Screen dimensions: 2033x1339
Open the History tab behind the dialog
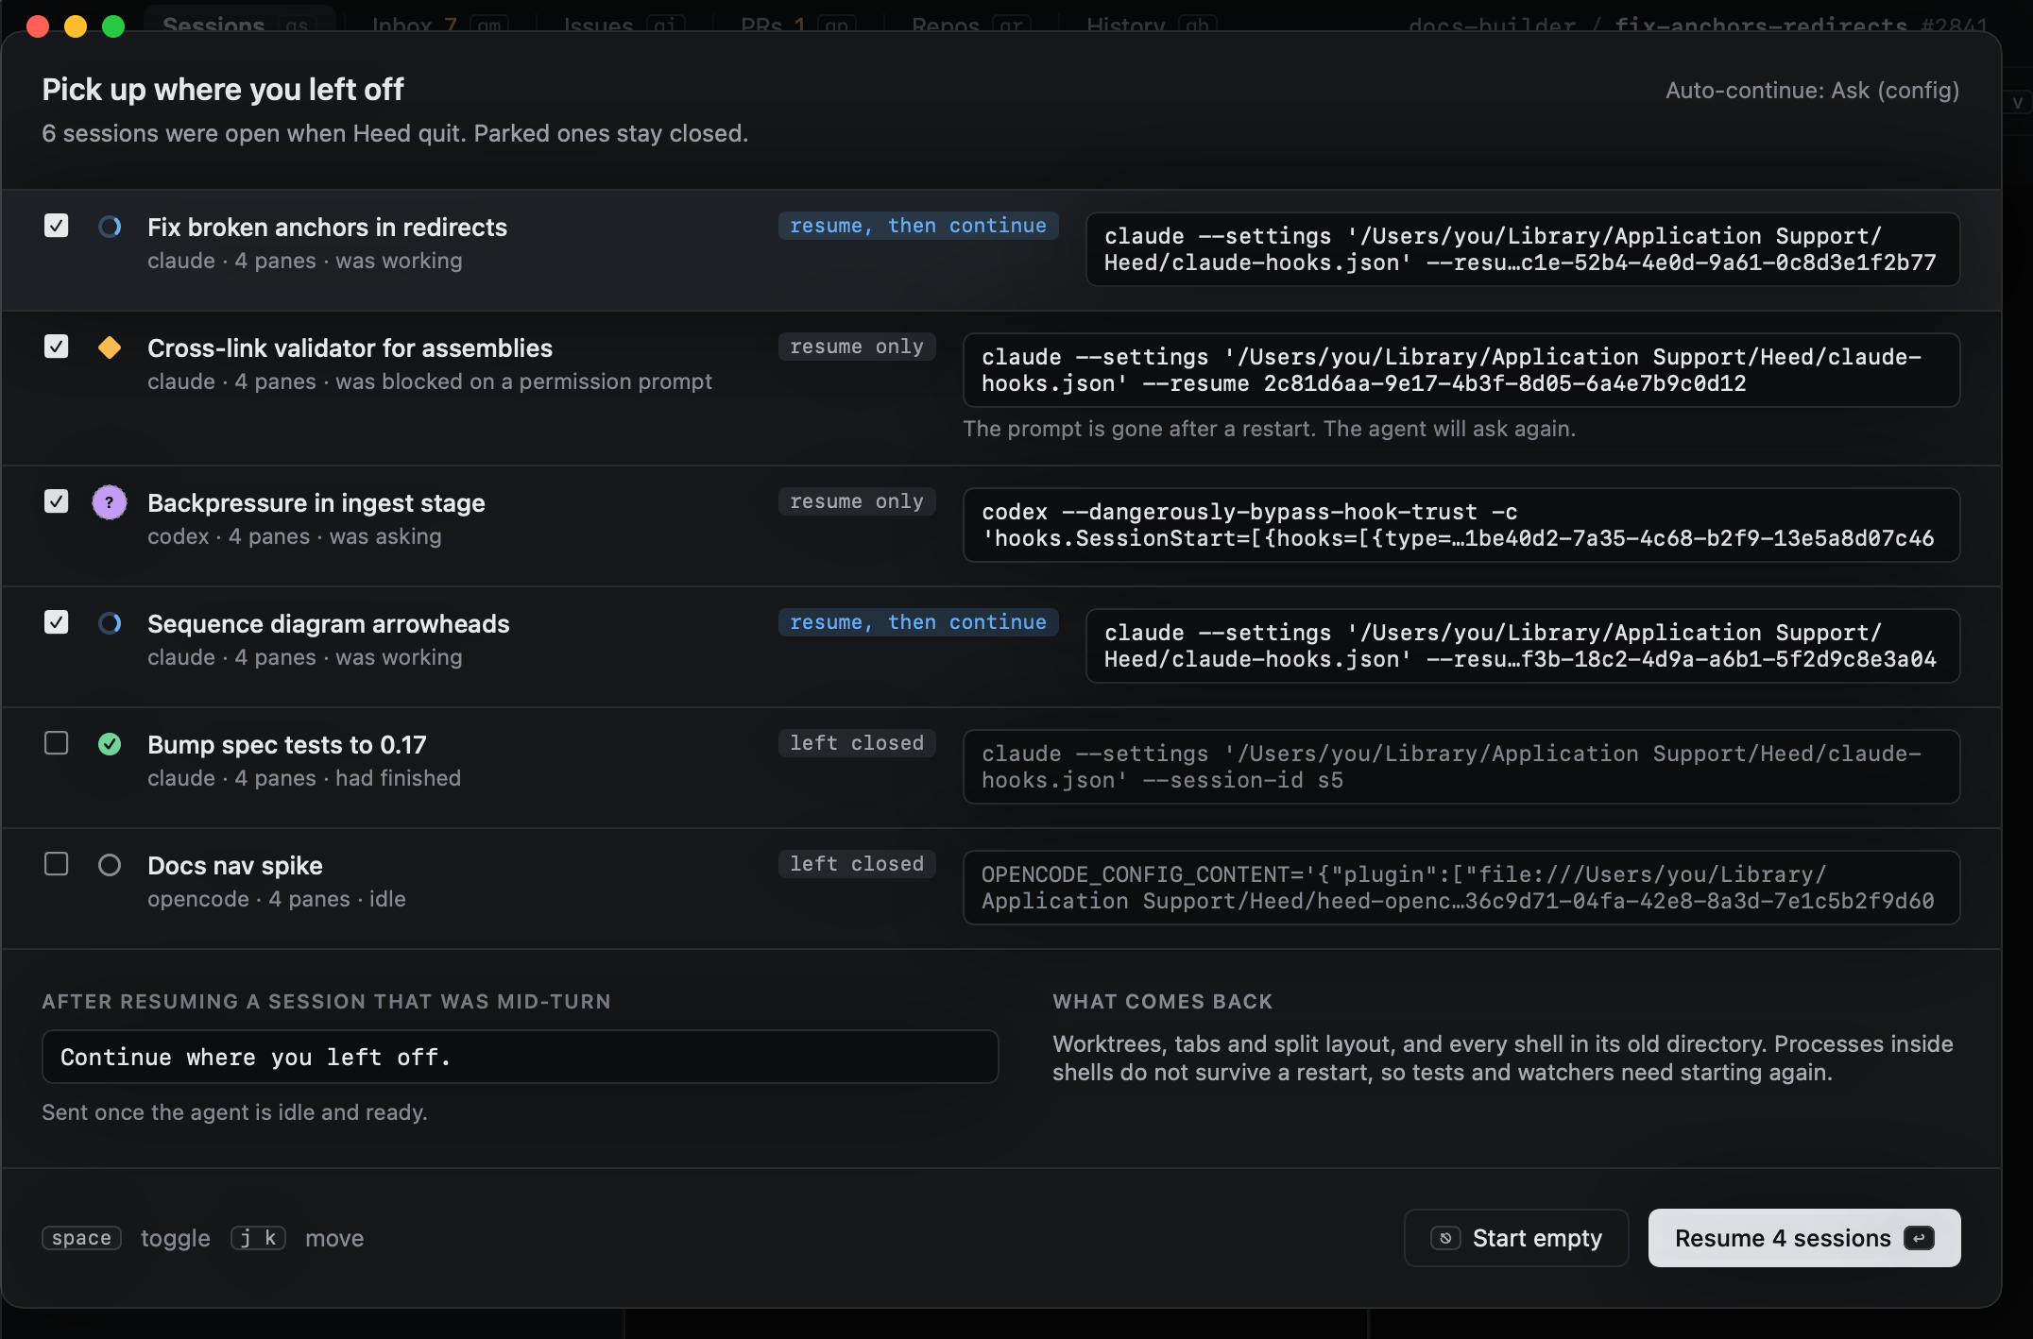(1151, 23)
